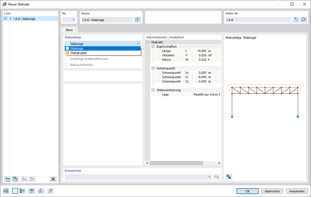Click the RFEM application icon in the title bar
Screen dimensions: 311x197
(x=5, y=4)
